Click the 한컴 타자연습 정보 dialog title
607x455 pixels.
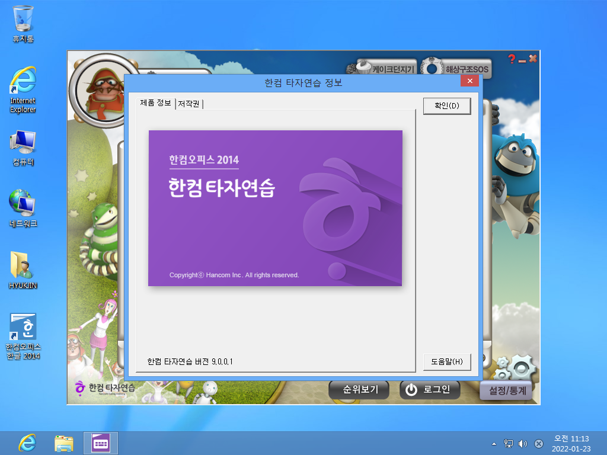point(303,83)
